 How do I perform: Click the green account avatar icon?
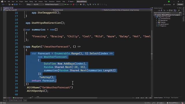(x=169, y=1)
